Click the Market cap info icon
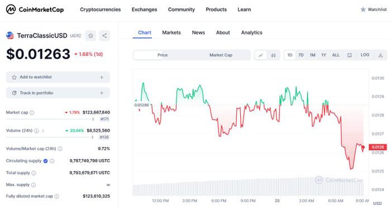The image size is (391, 209). [32, 113]
